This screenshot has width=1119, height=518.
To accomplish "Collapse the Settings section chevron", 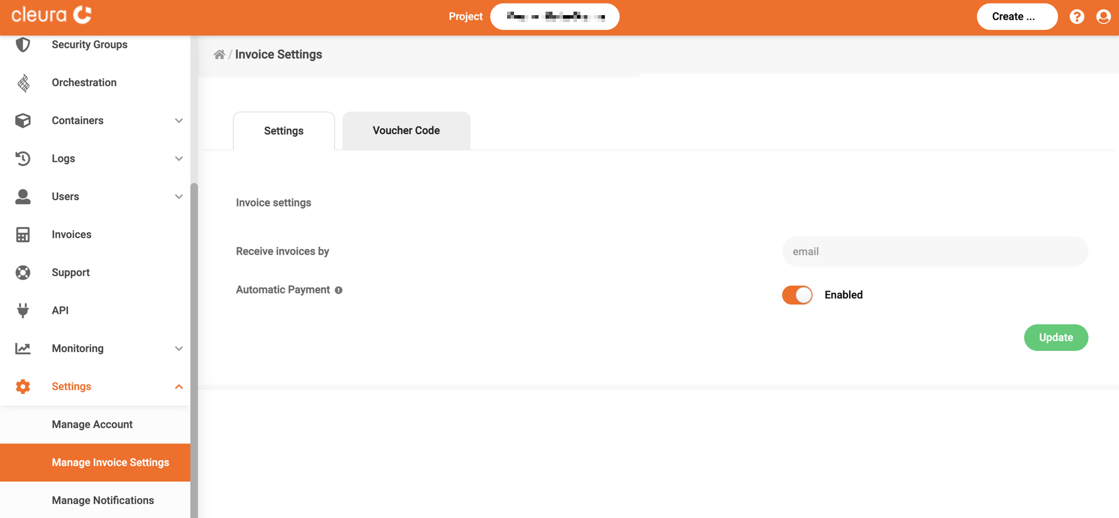I will (x=178, y=386).
